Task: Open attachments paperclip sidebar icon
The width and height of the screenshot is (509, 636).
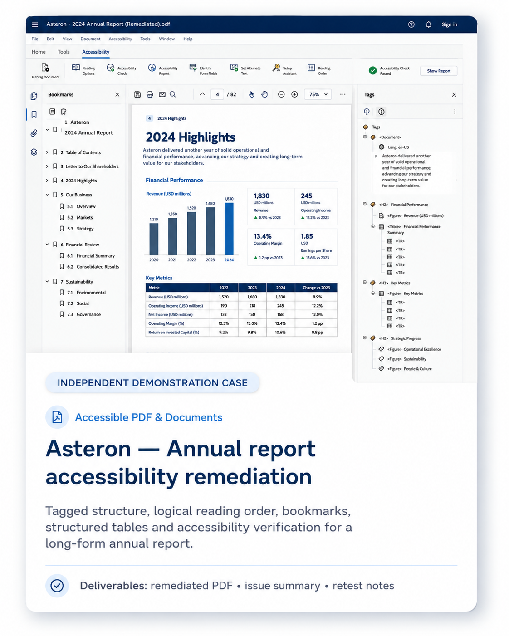Action: [x=34, y=133]
